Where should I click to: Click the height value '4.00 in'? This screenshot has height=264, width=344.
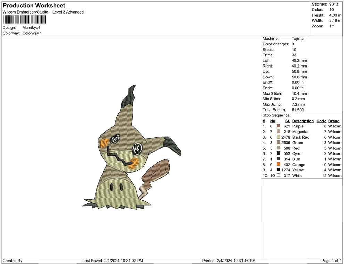click(x=335, y=15)
